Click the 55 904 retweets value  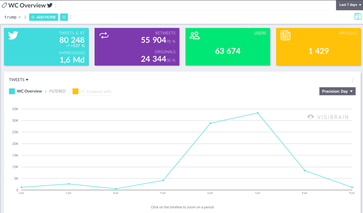(x=153, y=40)
